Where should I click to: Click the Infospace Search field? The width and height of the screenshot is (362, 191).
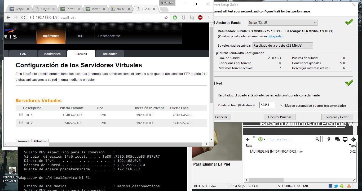[x=291, y=139]
